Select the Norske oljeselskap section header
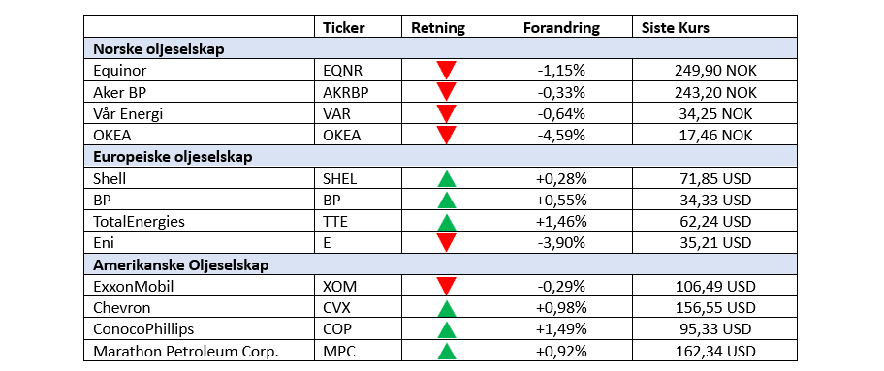 pos(440,49)
